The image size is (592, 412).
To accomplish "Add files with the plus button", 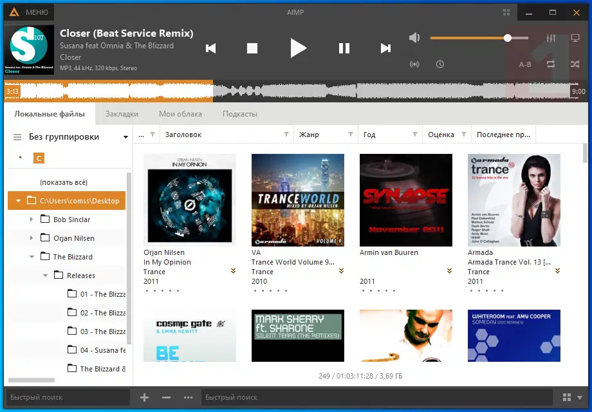I will [144, 397].
